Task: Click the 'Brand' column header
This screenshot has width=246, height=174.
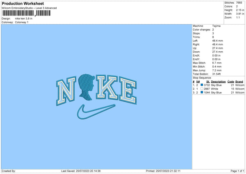Action: pyautogui.click(x=239, y=82)
